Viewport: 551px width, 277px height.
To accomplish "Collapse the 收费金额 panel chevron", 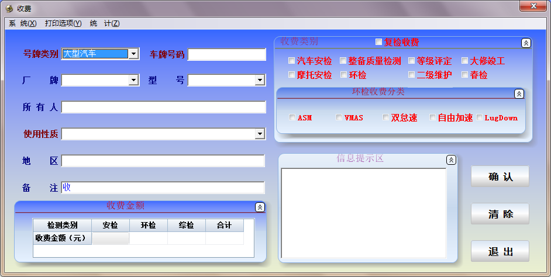I will tap(260, 207).
